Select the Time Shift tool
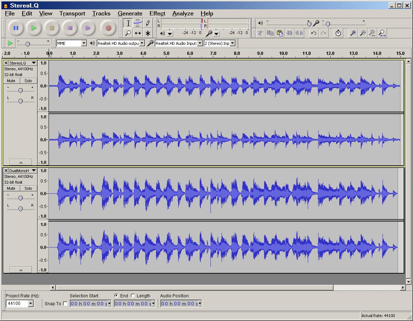 [138, 33]
